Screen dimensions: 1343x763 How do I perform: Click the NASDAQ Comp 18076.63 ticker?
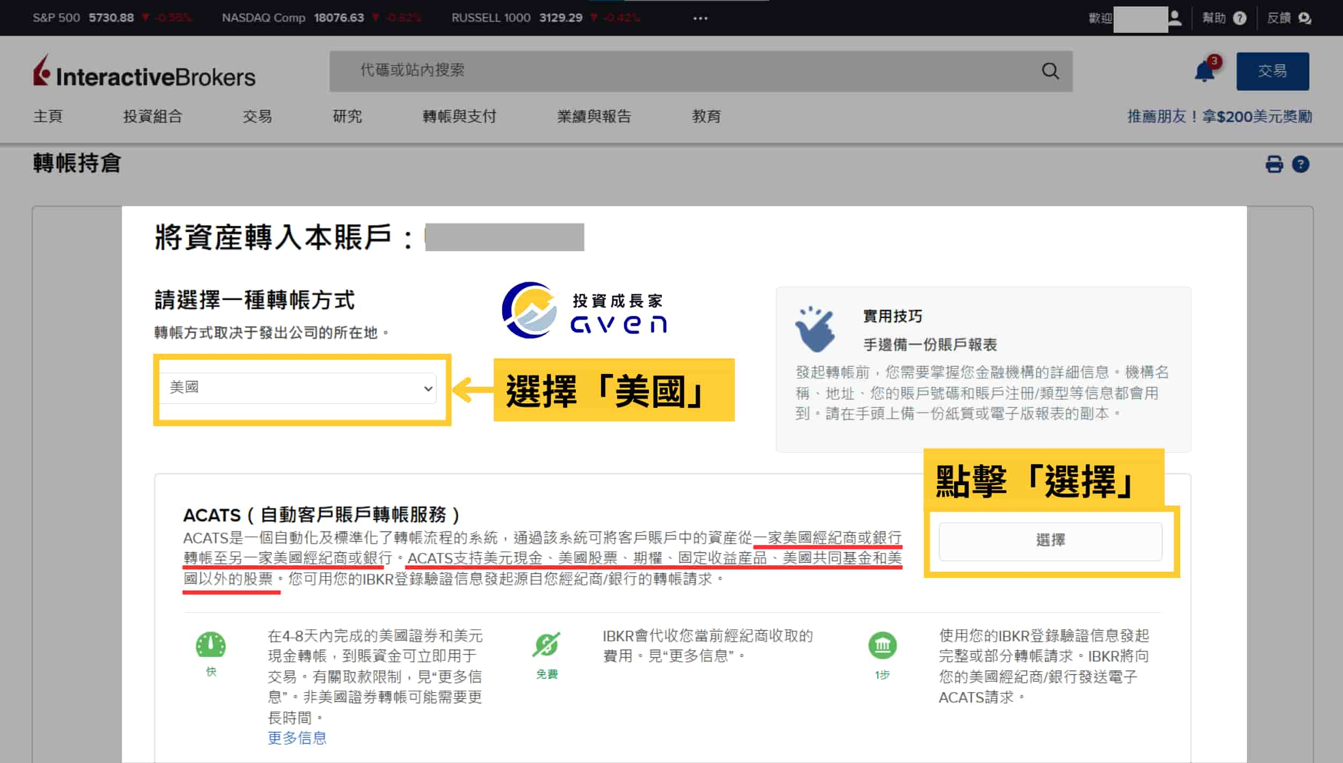pyautogui.click(x=321, y=18)
